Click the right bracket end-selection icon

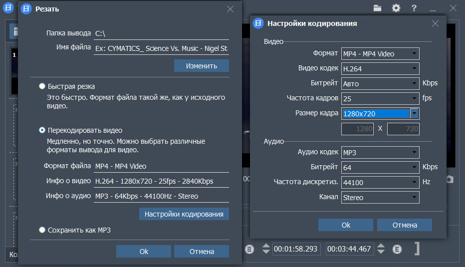coord(417,249)
